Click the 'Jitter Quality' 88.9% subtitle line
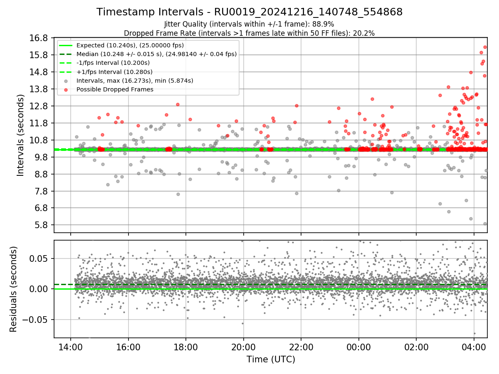This screenshot has height=374, width=499. [x=249, y=24]
